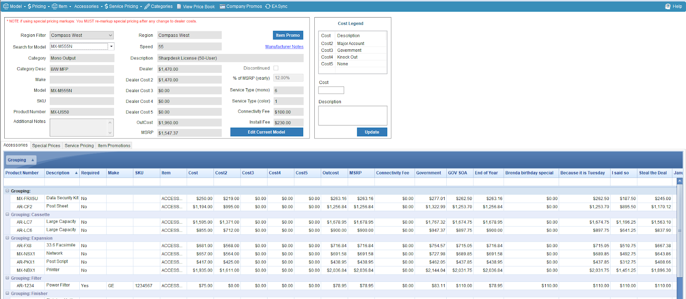Image resolution: width=686 pixels, height=299 pixels.
Task: Click the Update button in Cost Legend
Action: coord(372,132)
